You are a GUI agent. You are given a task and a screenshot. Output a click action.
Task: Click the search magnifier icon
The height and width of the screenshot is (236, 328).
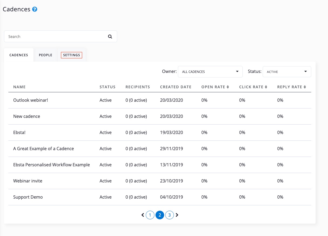coord(110,37)
